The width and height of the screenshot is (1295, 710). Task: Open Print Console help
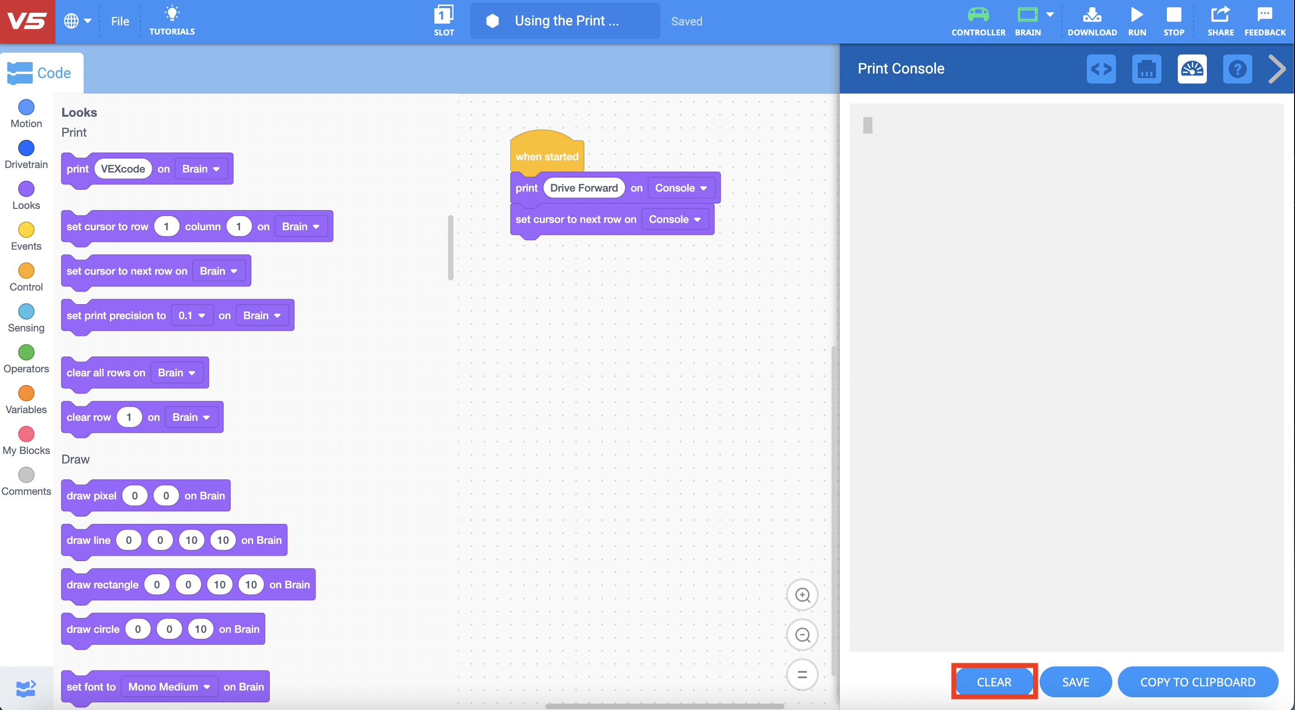[1238, 69]
